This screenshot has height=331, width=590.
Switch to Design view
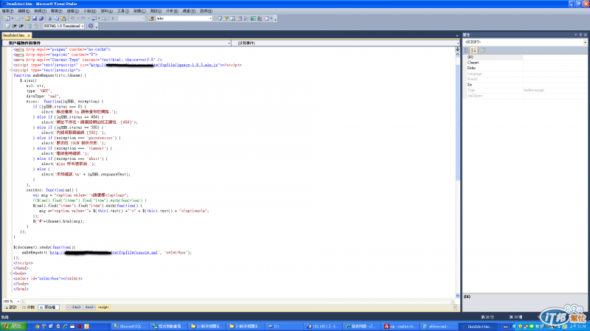pyautogui.click(x=10, y=307)
